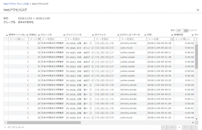Click info icon beside PC-0020_村井 ゆうこ in second row
The width and height of the screenshot is (202, 130).
(x=92, y=48)
